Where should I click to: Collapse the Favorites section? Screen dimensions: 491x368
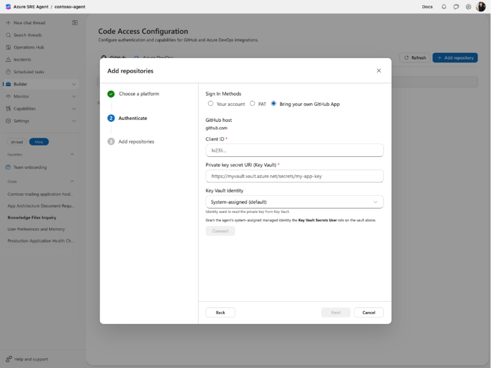(72, 154)
